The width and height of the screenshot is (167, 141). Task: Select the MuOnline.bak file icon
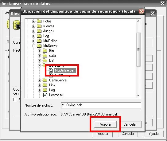tap(51, 70)
